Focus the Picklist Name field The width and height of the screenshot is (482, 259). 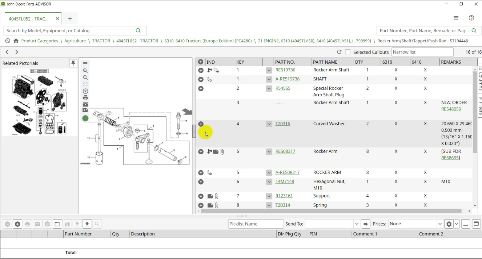[x=256, y=224]
